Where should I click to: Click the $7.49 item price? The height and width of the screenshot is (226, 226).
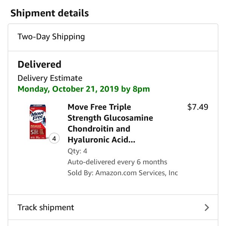197,107
